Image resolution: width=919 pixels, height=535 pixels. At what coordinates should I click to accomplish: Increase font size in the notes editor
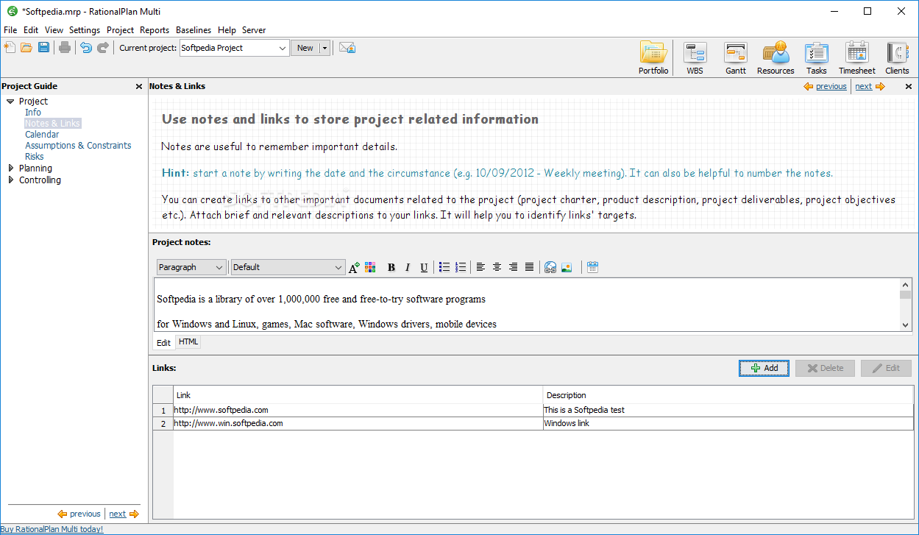click(x=354, y=267)
